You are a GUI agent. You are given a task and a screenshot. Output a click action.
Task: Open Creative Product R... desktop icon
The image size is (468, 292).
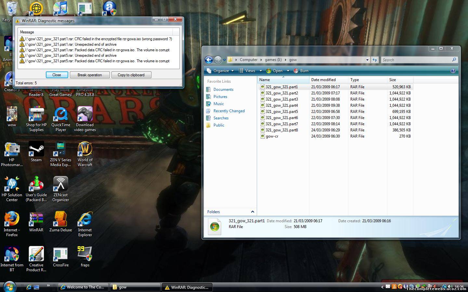36,259
